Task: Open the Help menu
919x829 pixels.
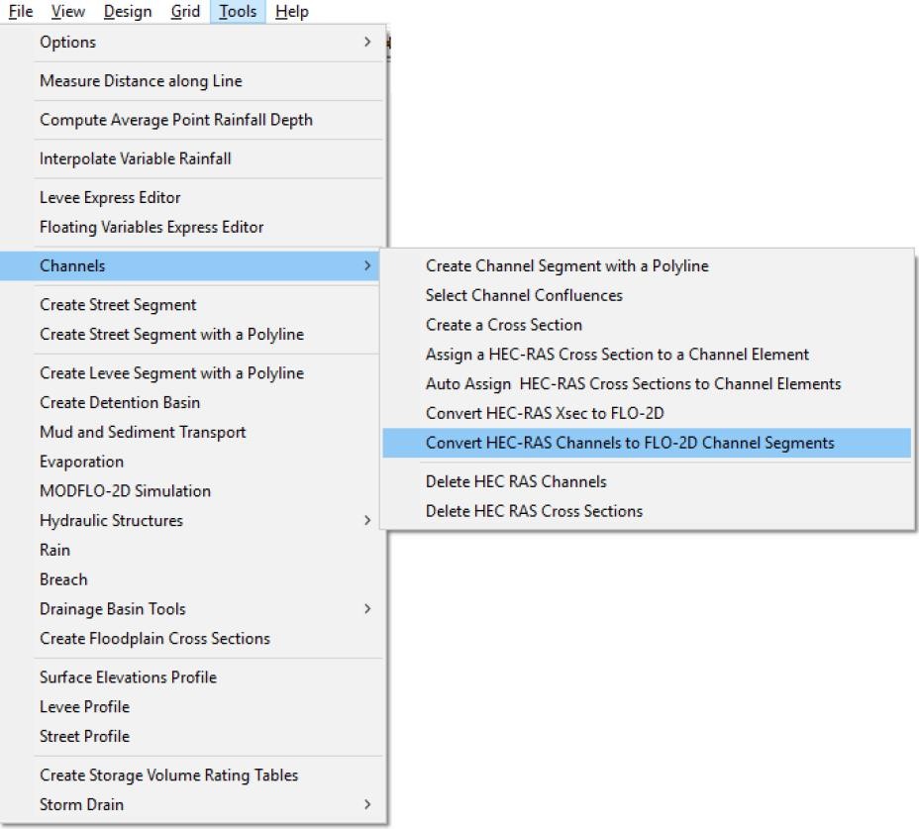Action: coord(291,12)
